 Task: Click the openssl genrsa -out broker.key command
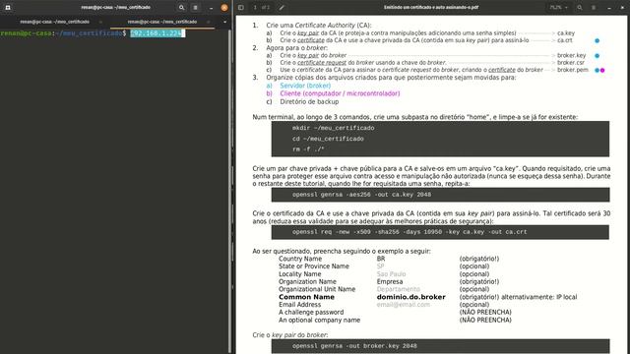(354, 346)
